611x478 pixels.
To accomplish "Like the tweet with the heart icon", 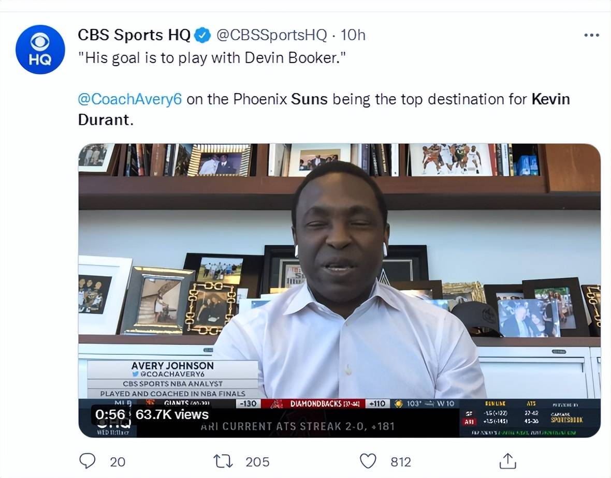I will point(368,461).
